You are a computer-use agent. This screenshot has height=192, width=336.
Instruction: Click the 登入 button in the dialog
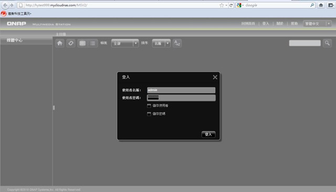point(208,134)
